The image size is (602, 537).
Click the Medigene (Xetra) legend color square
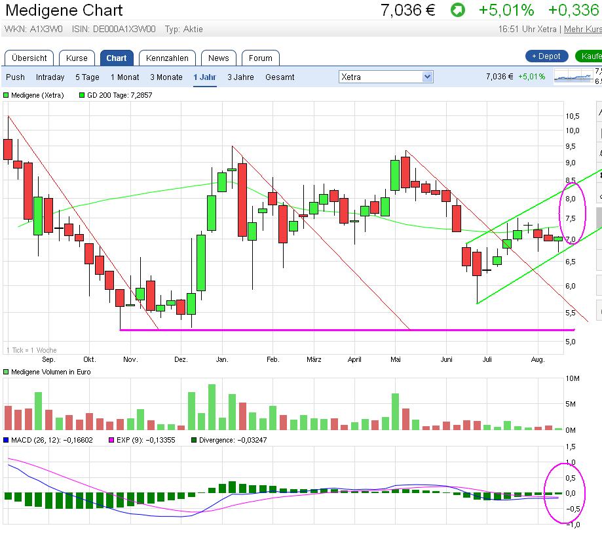click(6, 95)
